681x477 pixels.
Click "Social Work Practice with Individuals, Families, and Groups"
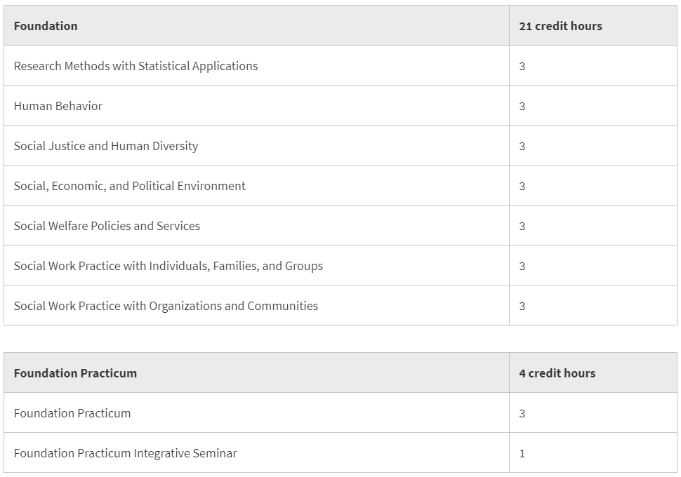(168, 266)
